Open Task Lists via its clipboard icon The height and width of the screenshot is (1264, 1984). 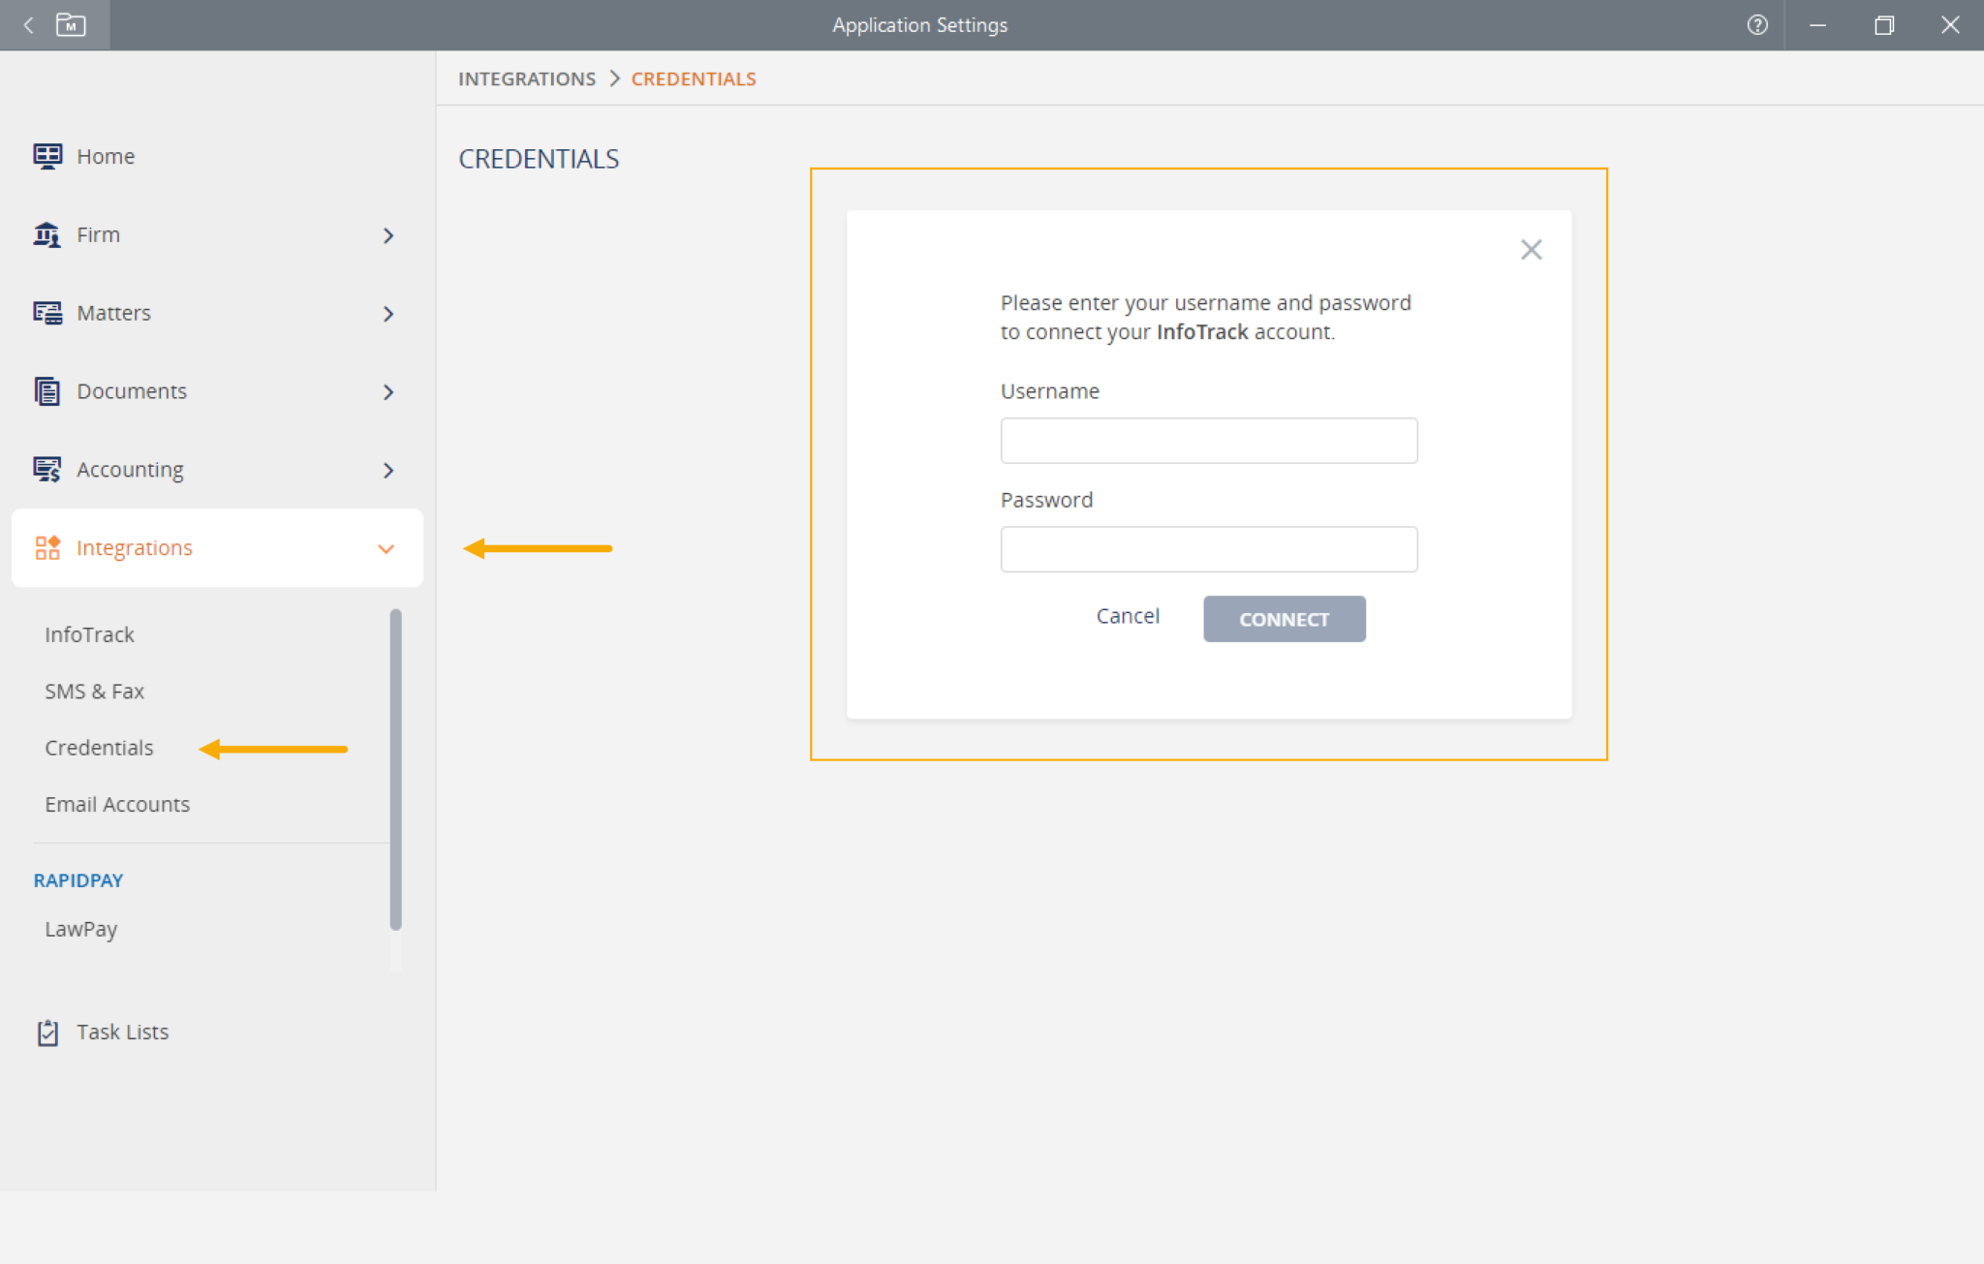[47, 1032]
